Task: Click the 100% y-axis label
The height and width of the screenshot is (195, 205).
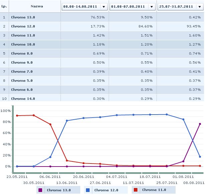Action: click(5, 111)
